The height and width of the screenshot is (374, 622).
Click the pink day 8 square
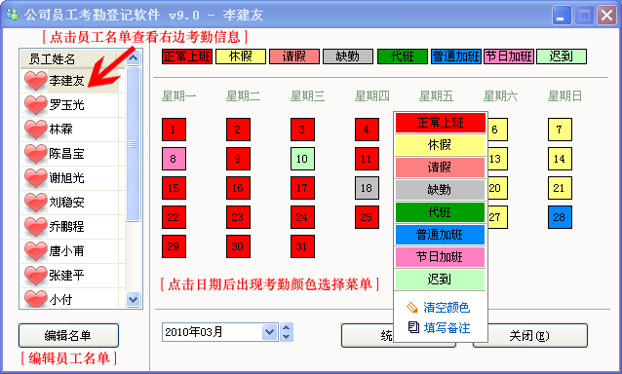pyautogui.click(x=174, y=159)
